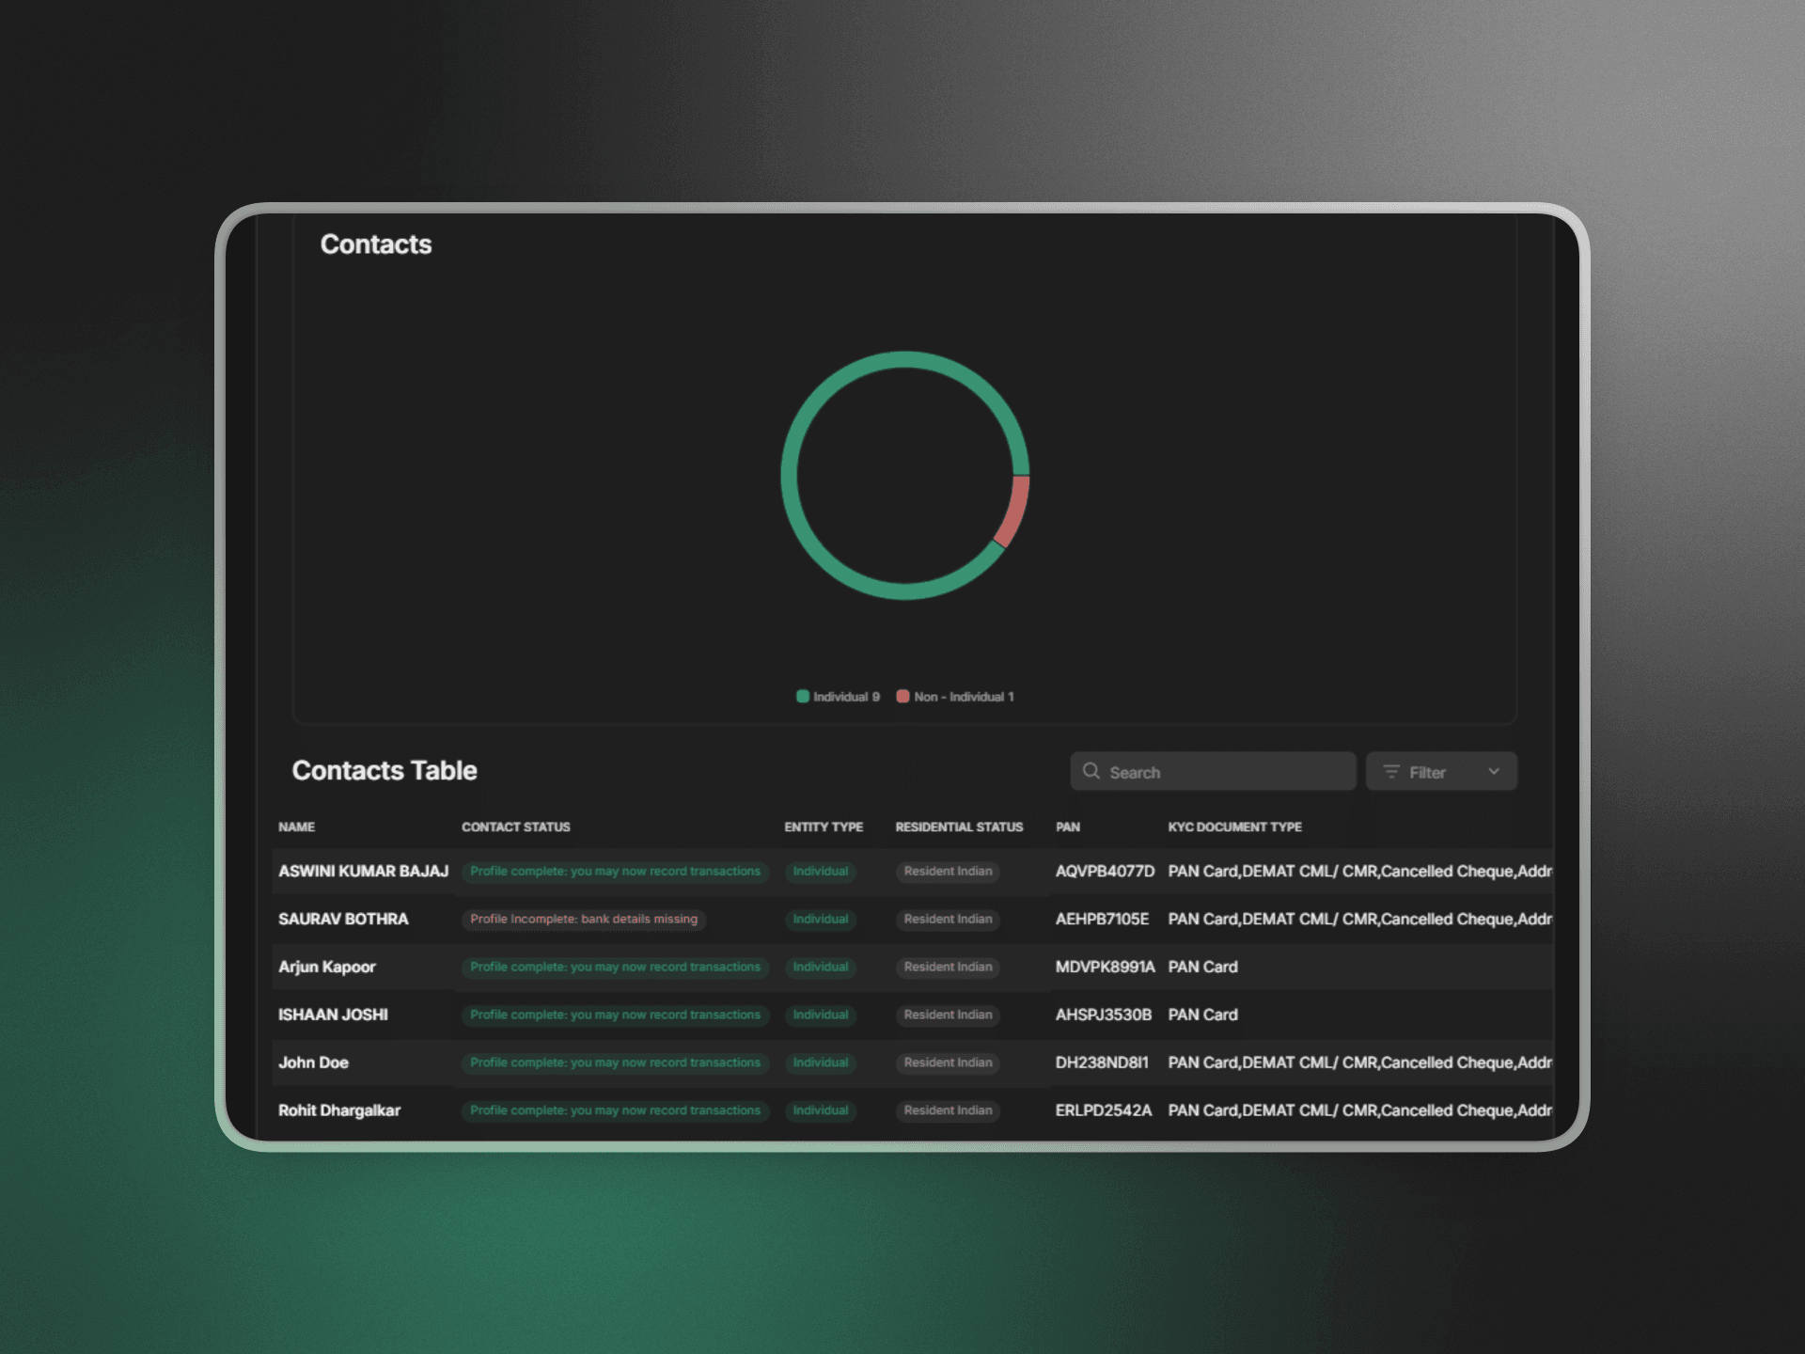Type in the Search contacts field

click(1222, 772)
